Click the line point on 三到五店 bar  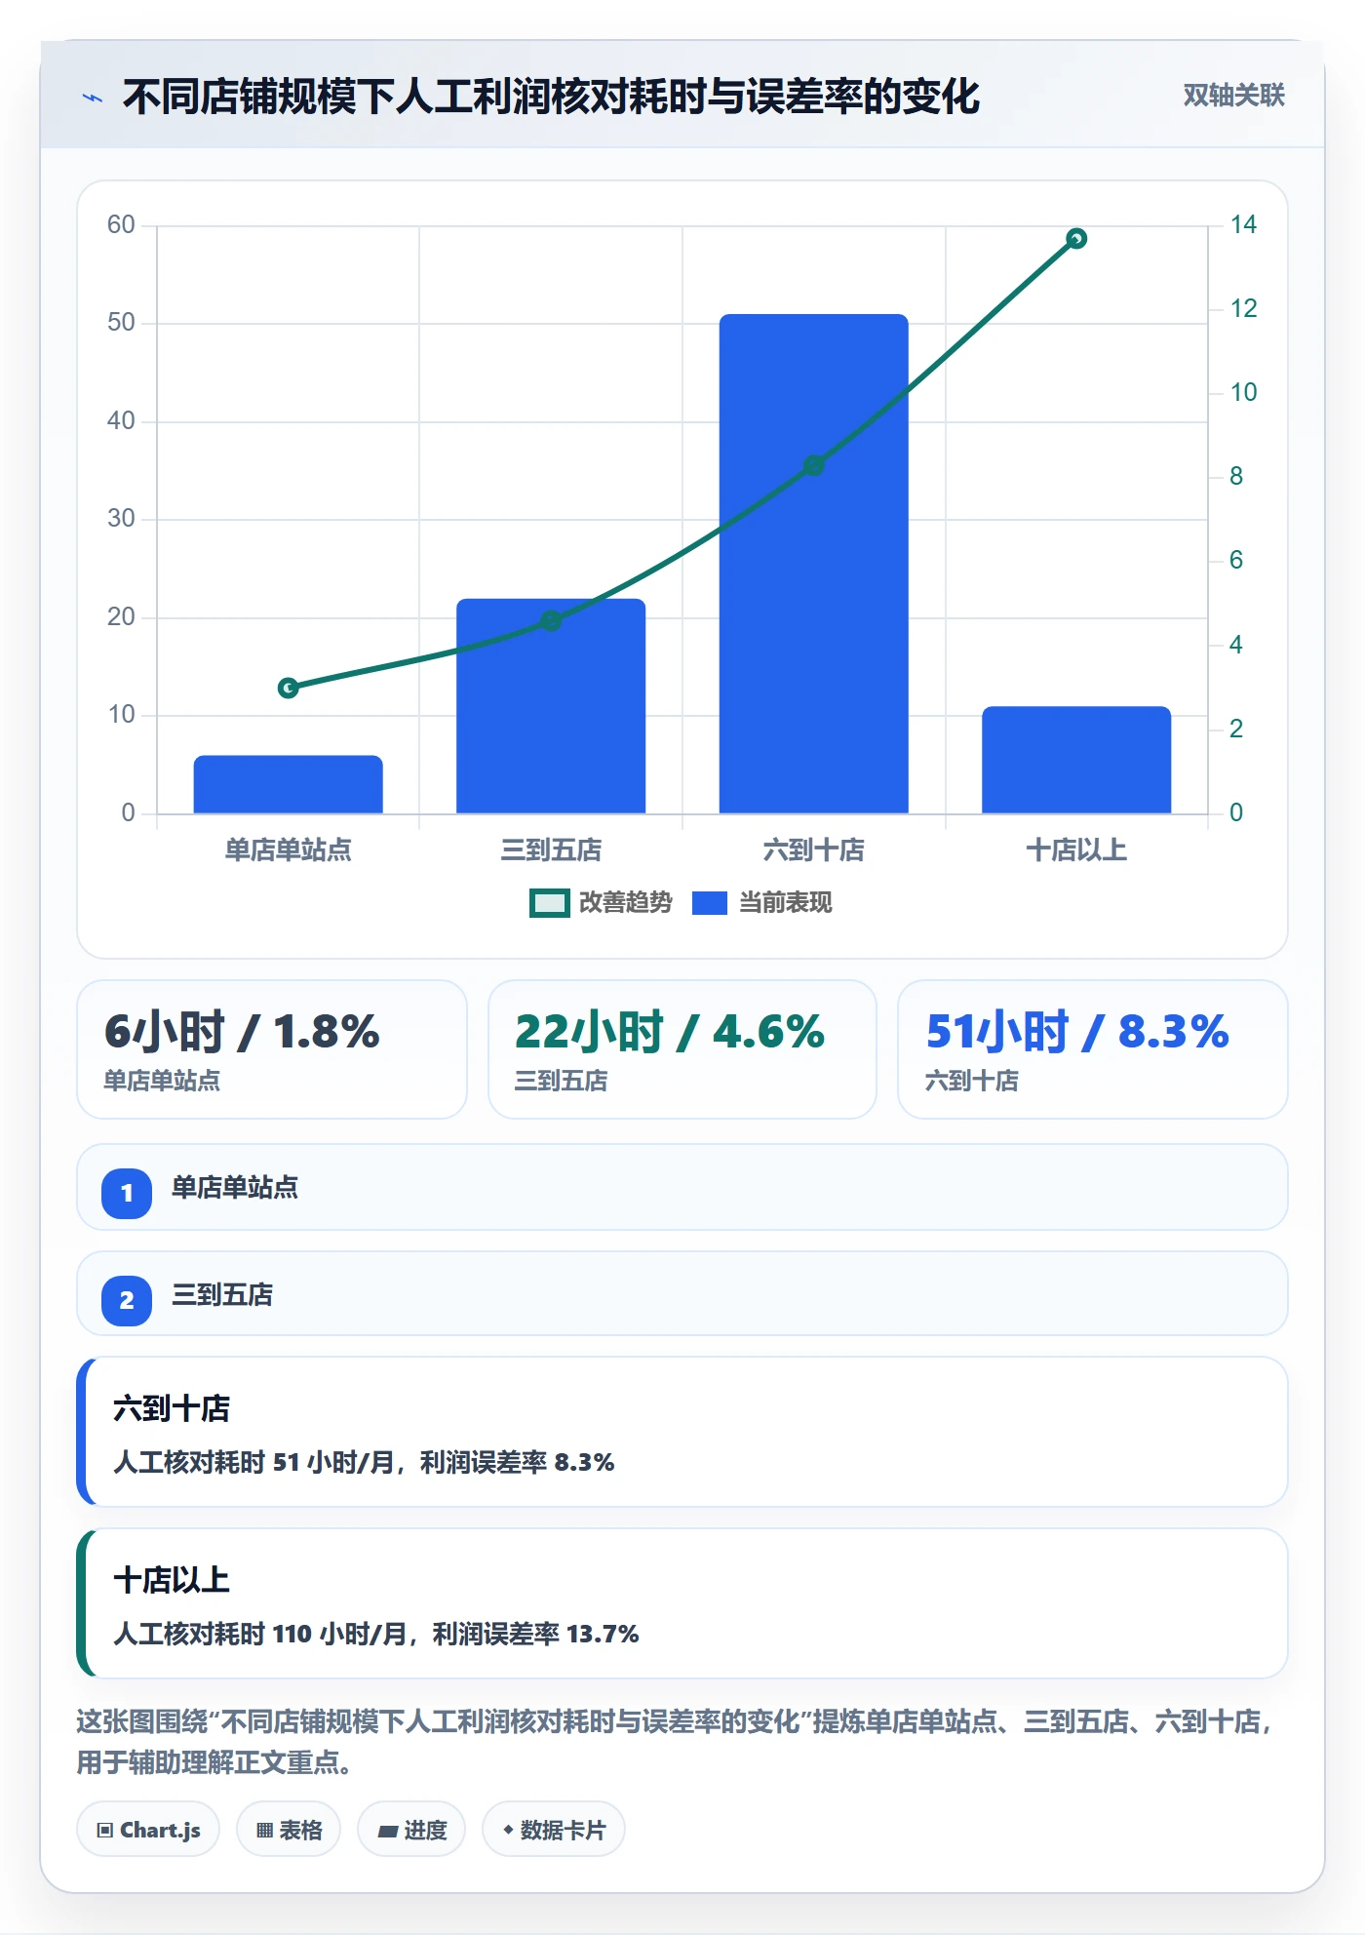click(x=551, y=621)
